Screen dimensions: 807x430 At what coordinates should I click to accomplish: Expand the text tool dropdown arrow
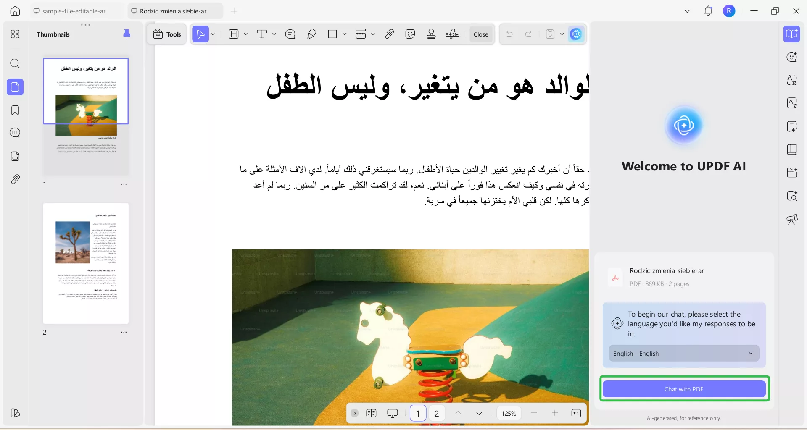coord(274,34)
